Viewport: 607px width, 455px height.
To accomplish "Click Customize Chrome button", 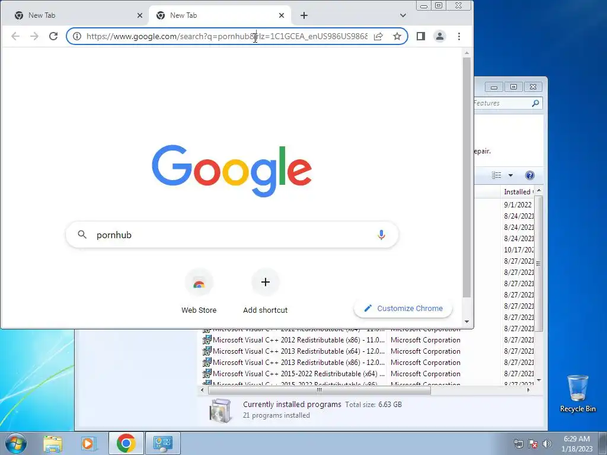I will [403, 308].
